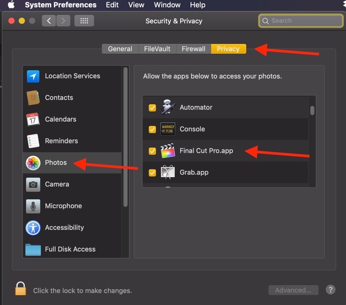
Task: Select the Contacts label
Action: coord(59,98)
